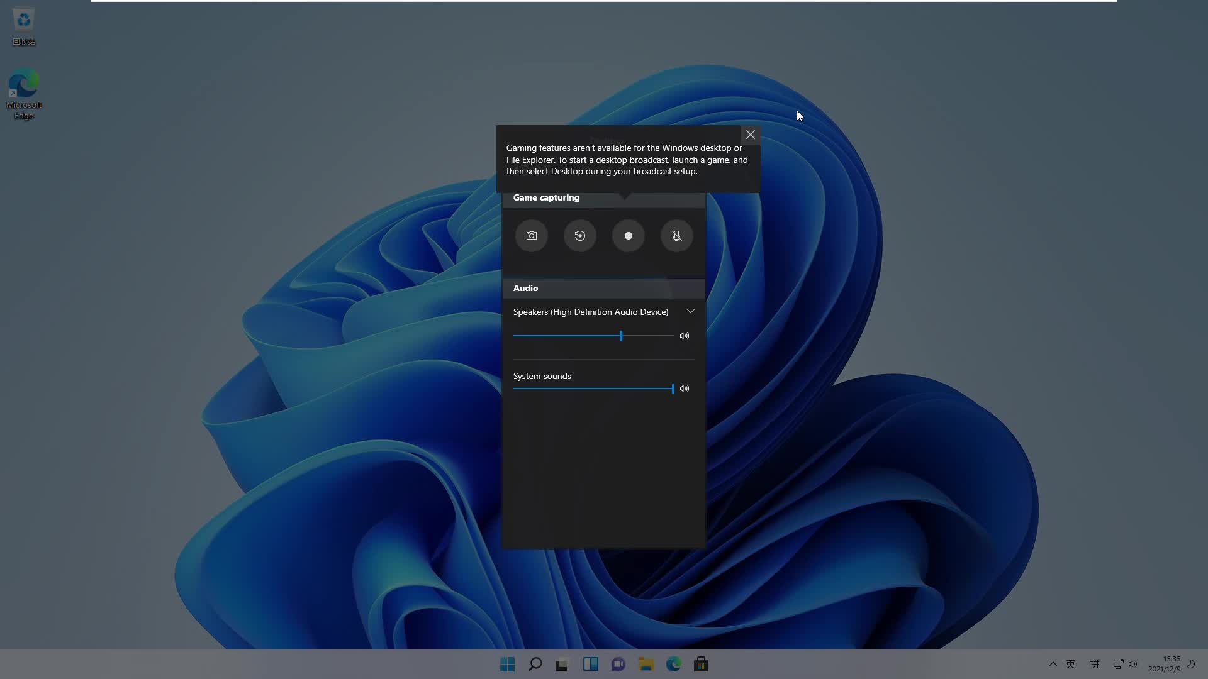This screenshot has width=1208, height=679.
Task: Take a screenshot with the camera icon
Action: 531,236
